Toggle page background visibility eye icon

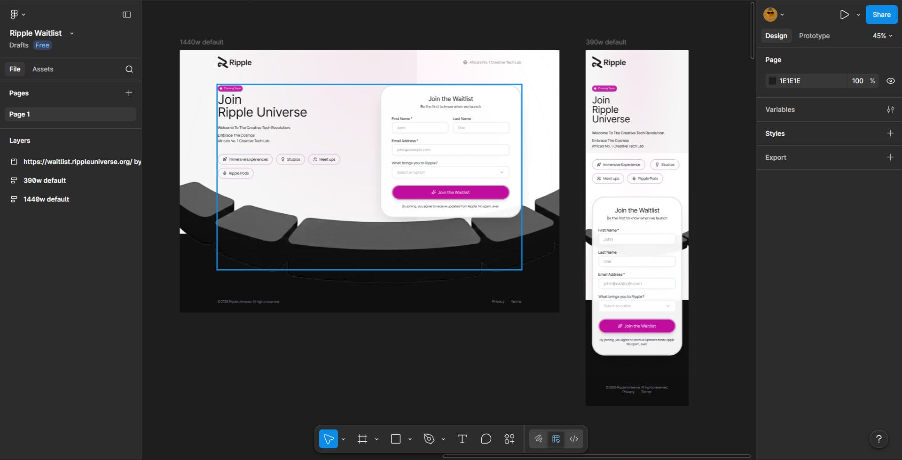[890, 81]
